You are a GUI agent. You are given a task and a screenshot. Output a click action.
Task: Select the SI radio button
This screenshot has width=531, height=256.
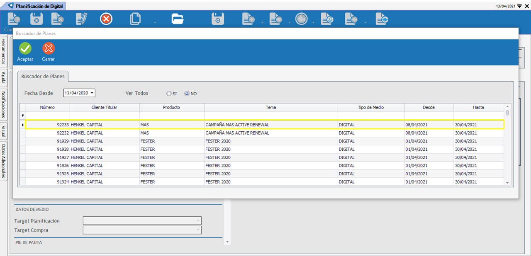point(169,94)
